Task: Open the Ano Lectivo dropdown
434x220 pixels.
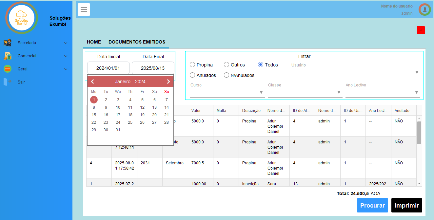Action: tap(383, 92)
